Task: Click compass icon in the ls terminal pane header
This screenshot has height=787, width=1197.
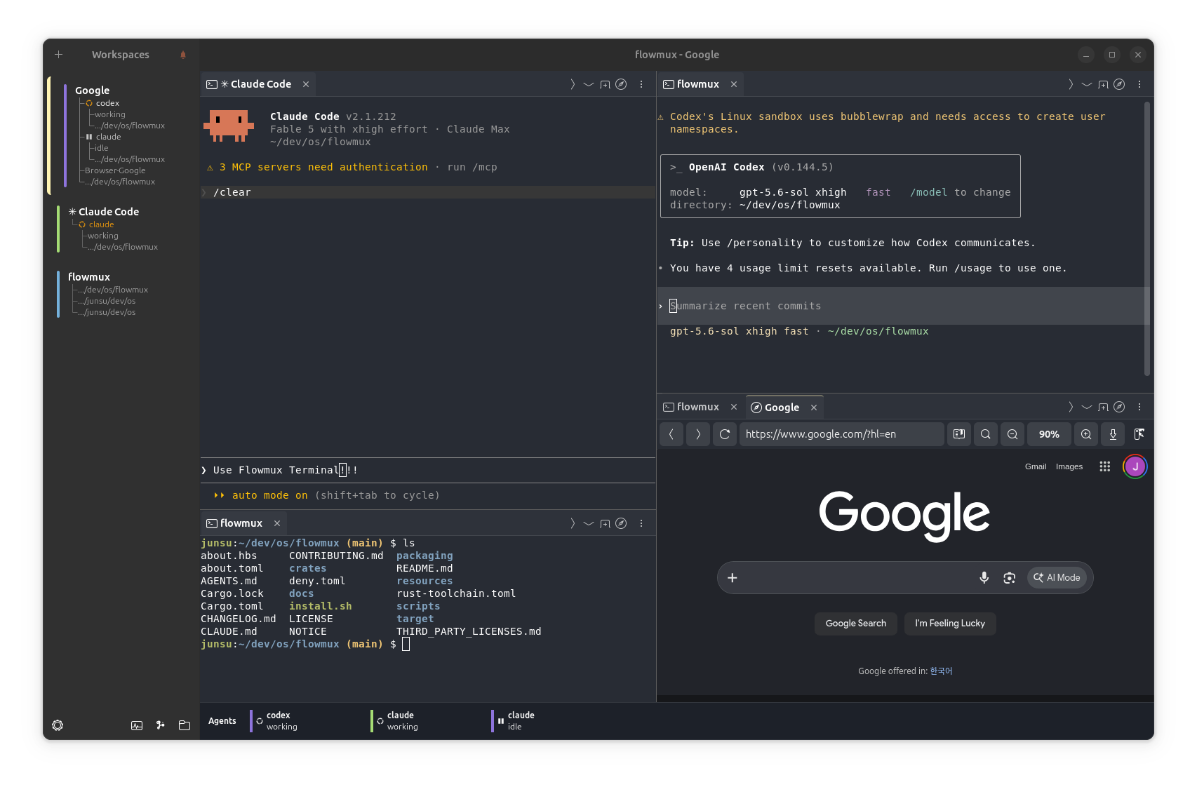Action: pos(621,523)
